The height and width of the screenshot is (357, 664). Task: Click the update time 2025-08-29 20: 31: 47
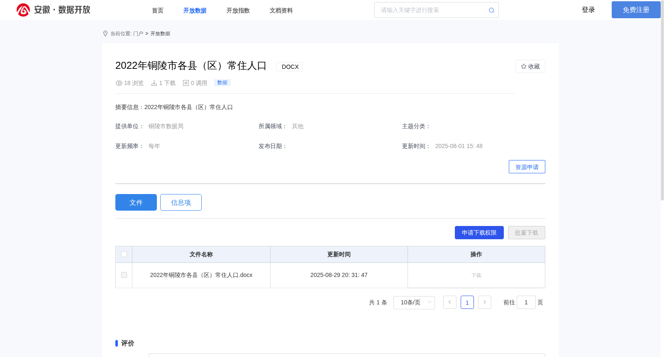tap(339, 275)
